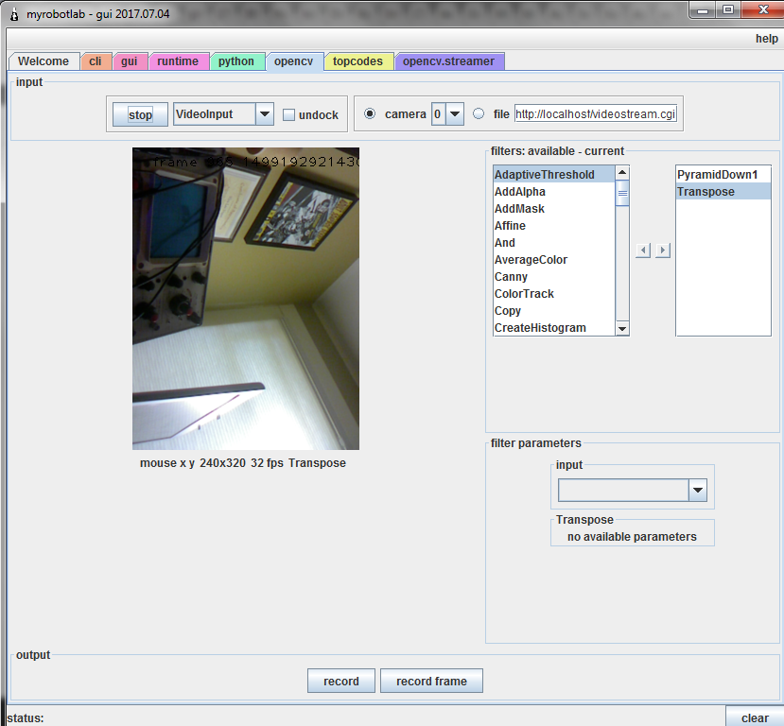Open the topcodes tab
The height and width of the screenshot is (726, 784).
pos(357,61)
